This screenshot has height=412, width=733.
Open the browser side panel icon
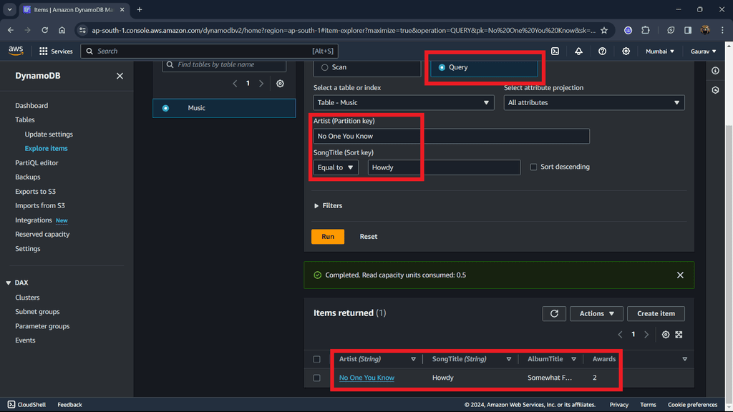[x=688, y=30]
